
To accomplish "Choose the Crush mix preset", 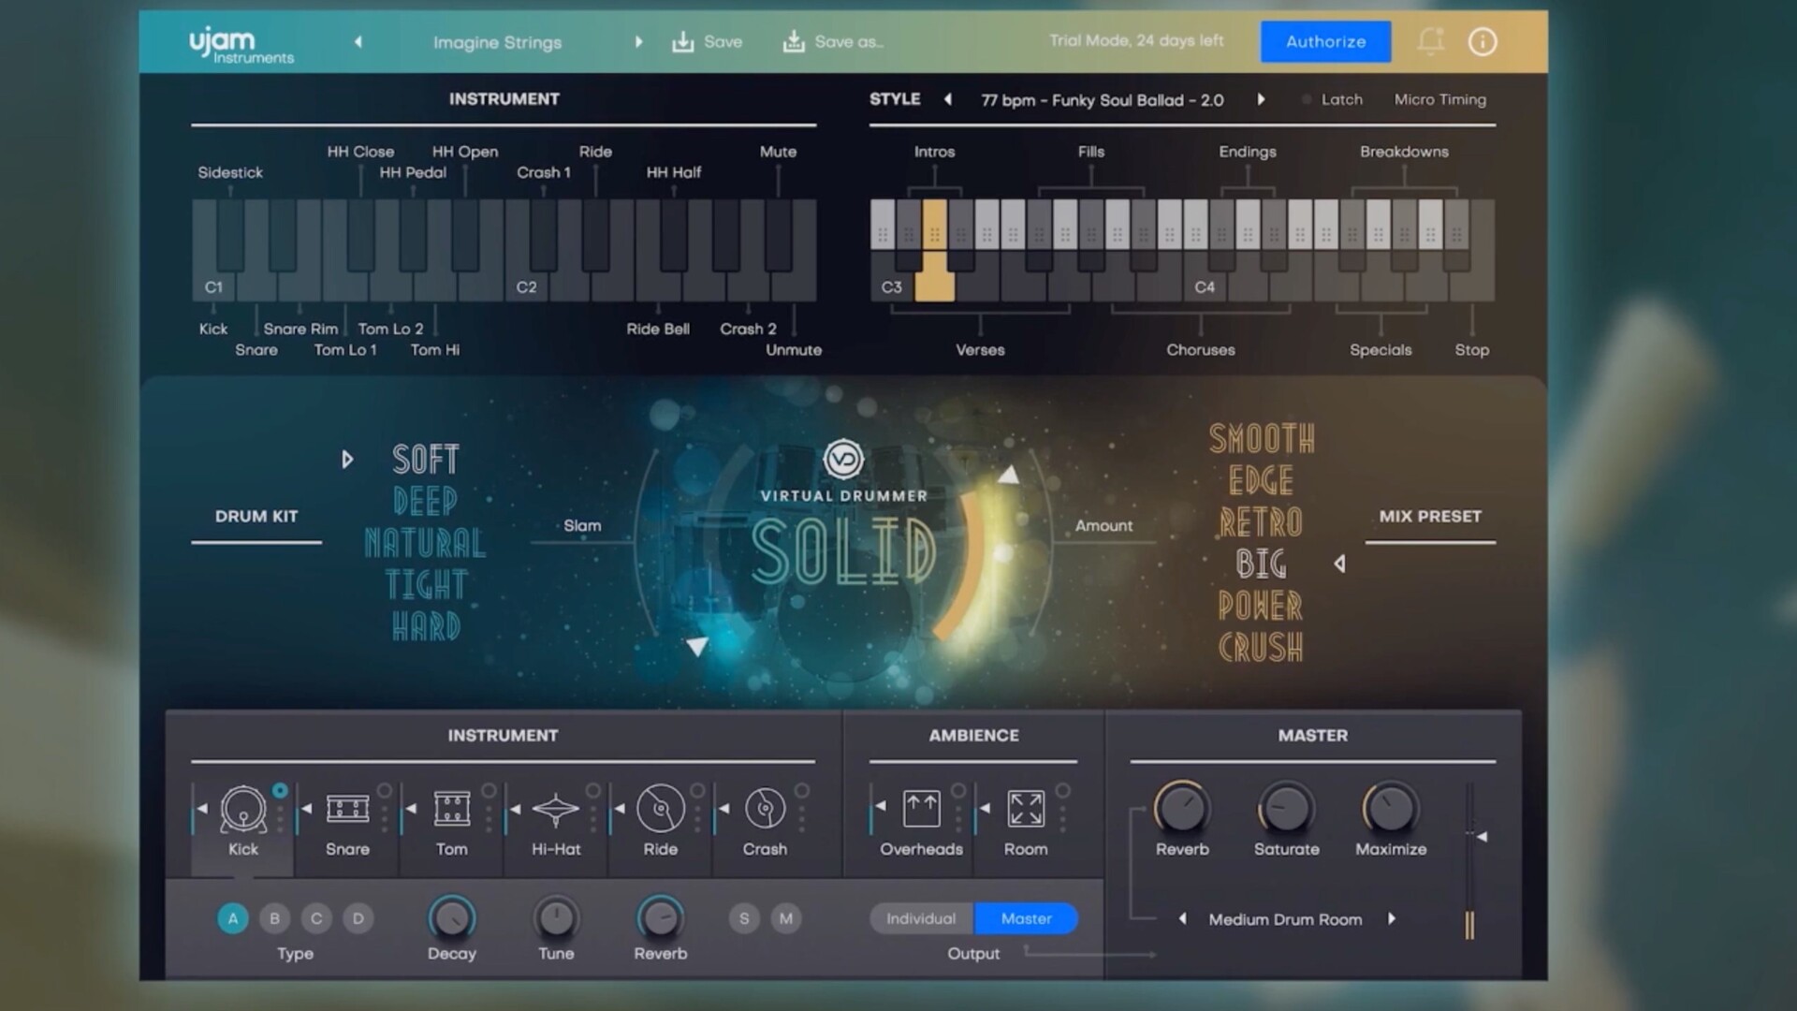I will click(x=1261, y=647).
